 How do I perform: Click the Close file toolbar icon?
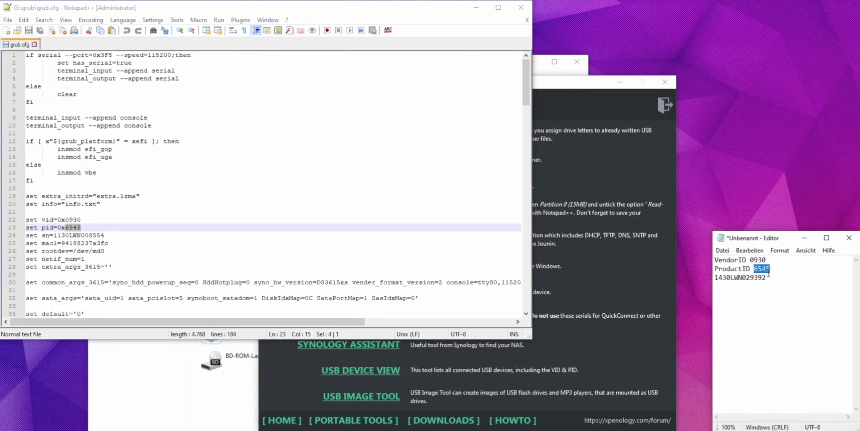[x=51, y=31]
